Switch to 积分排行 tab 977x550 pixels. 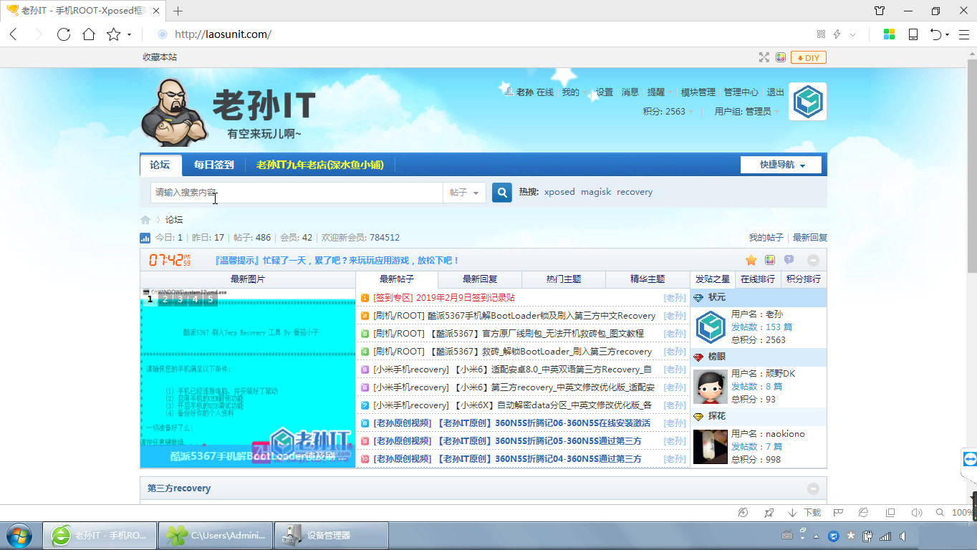[804, 279]
